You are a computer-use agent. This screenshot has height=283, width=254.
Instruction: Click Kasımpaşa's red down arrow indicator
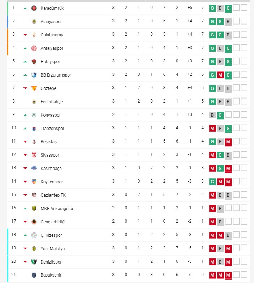coord(25,168)
